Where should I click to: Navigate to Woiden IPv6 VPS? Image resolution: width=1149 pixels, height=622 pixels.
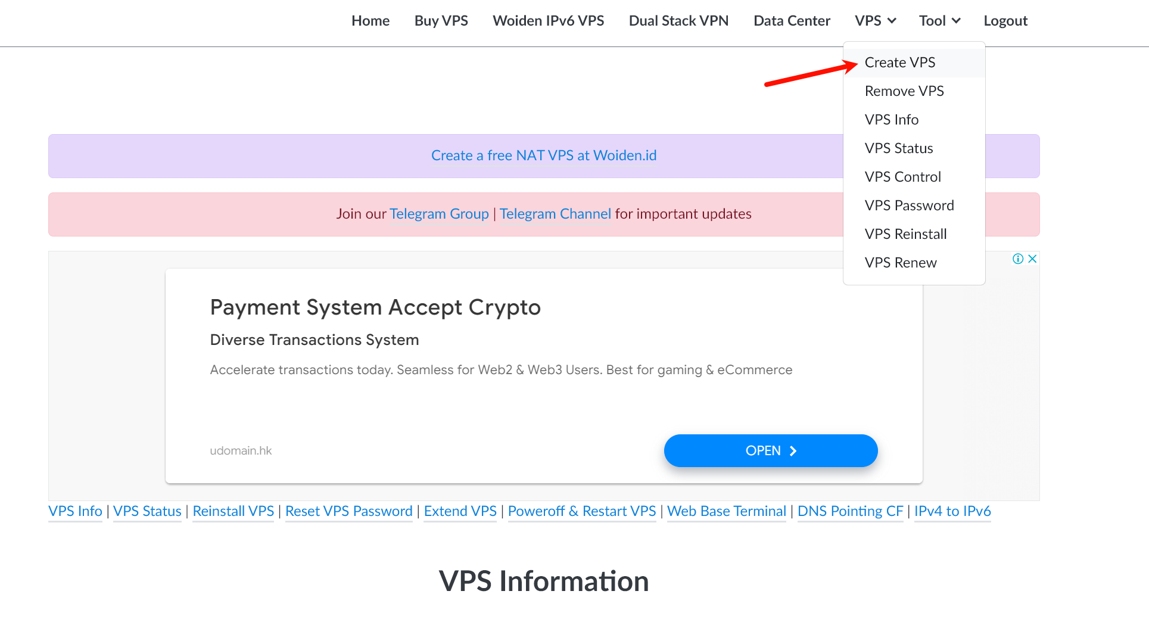(548, 21)
